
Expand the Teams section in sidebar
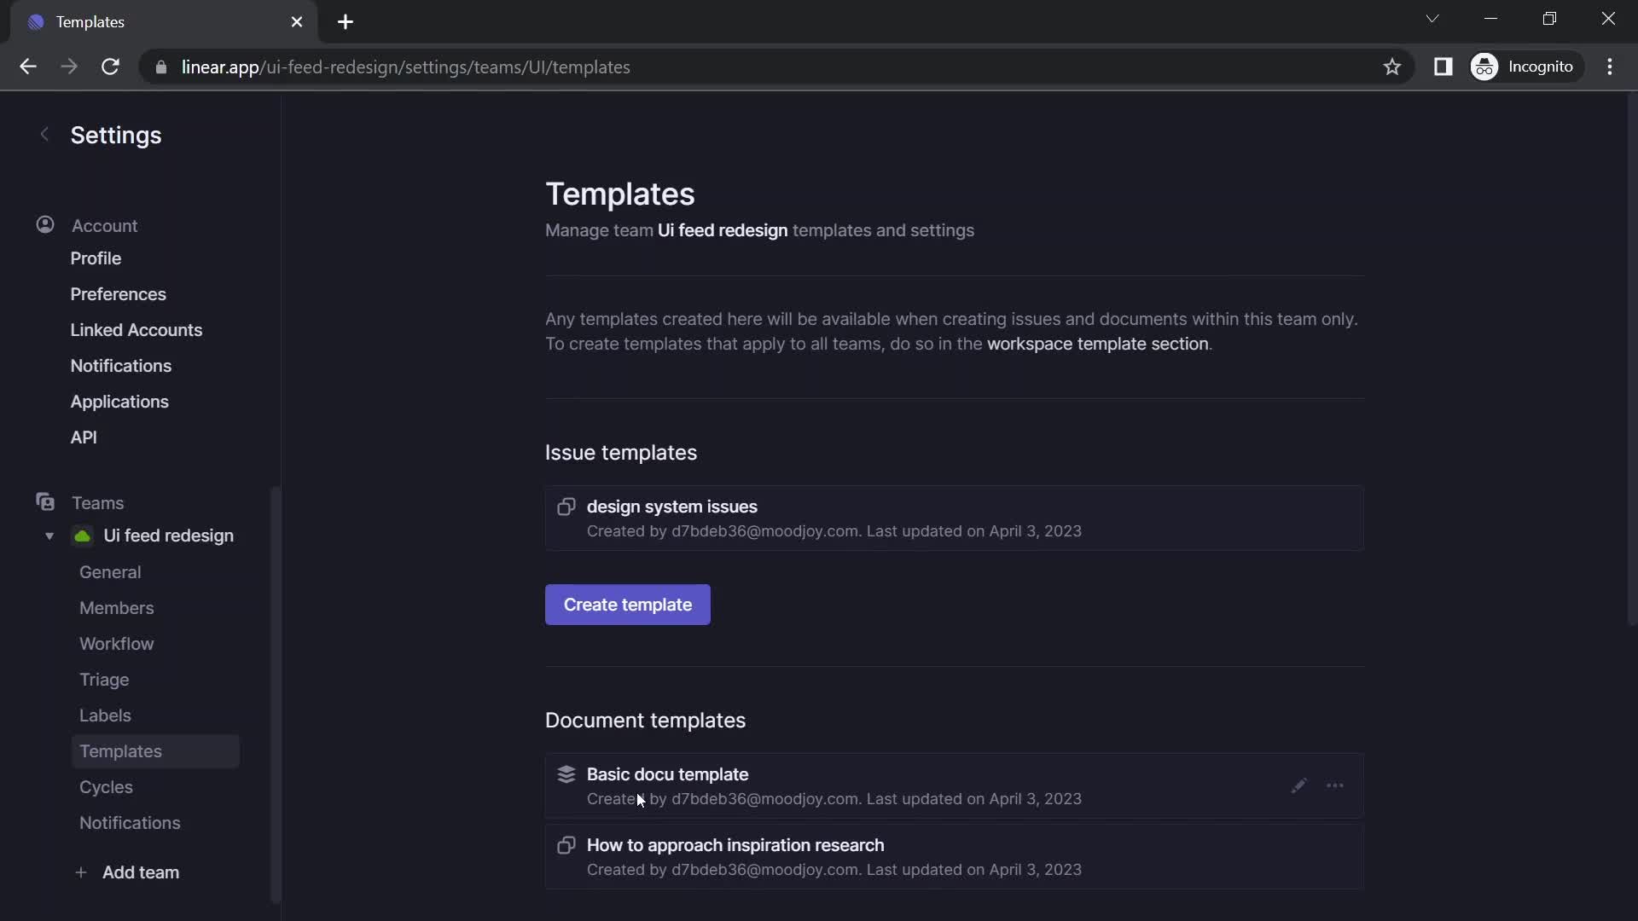tap(96, 504)
